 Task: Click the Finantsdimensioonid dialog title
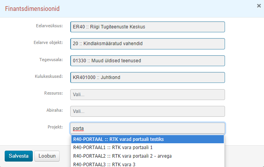(32, 9)
